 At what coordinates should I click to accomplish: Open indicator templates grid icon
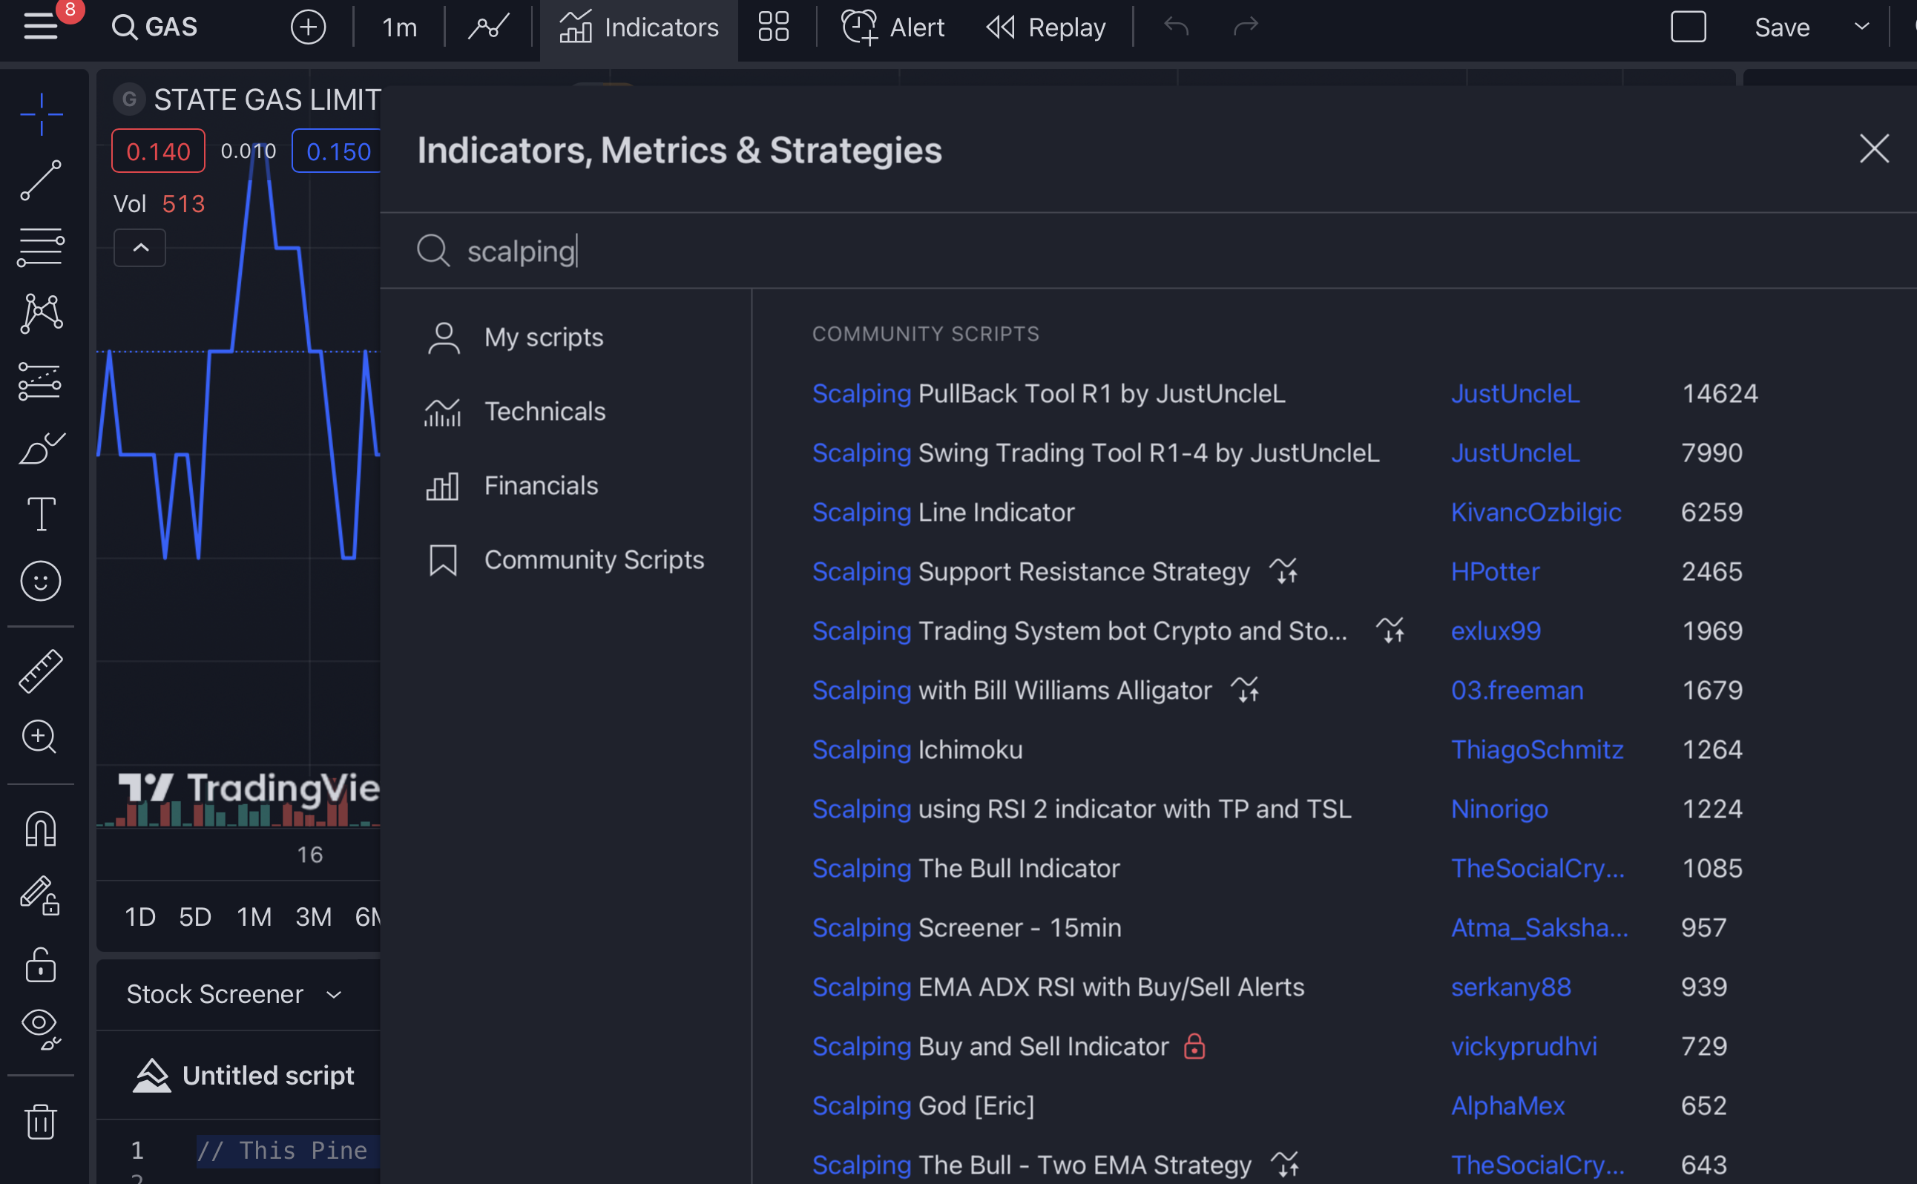tap(774, 27)
